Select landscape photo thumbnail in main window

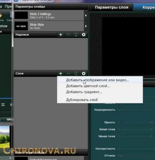click(5, 137)
